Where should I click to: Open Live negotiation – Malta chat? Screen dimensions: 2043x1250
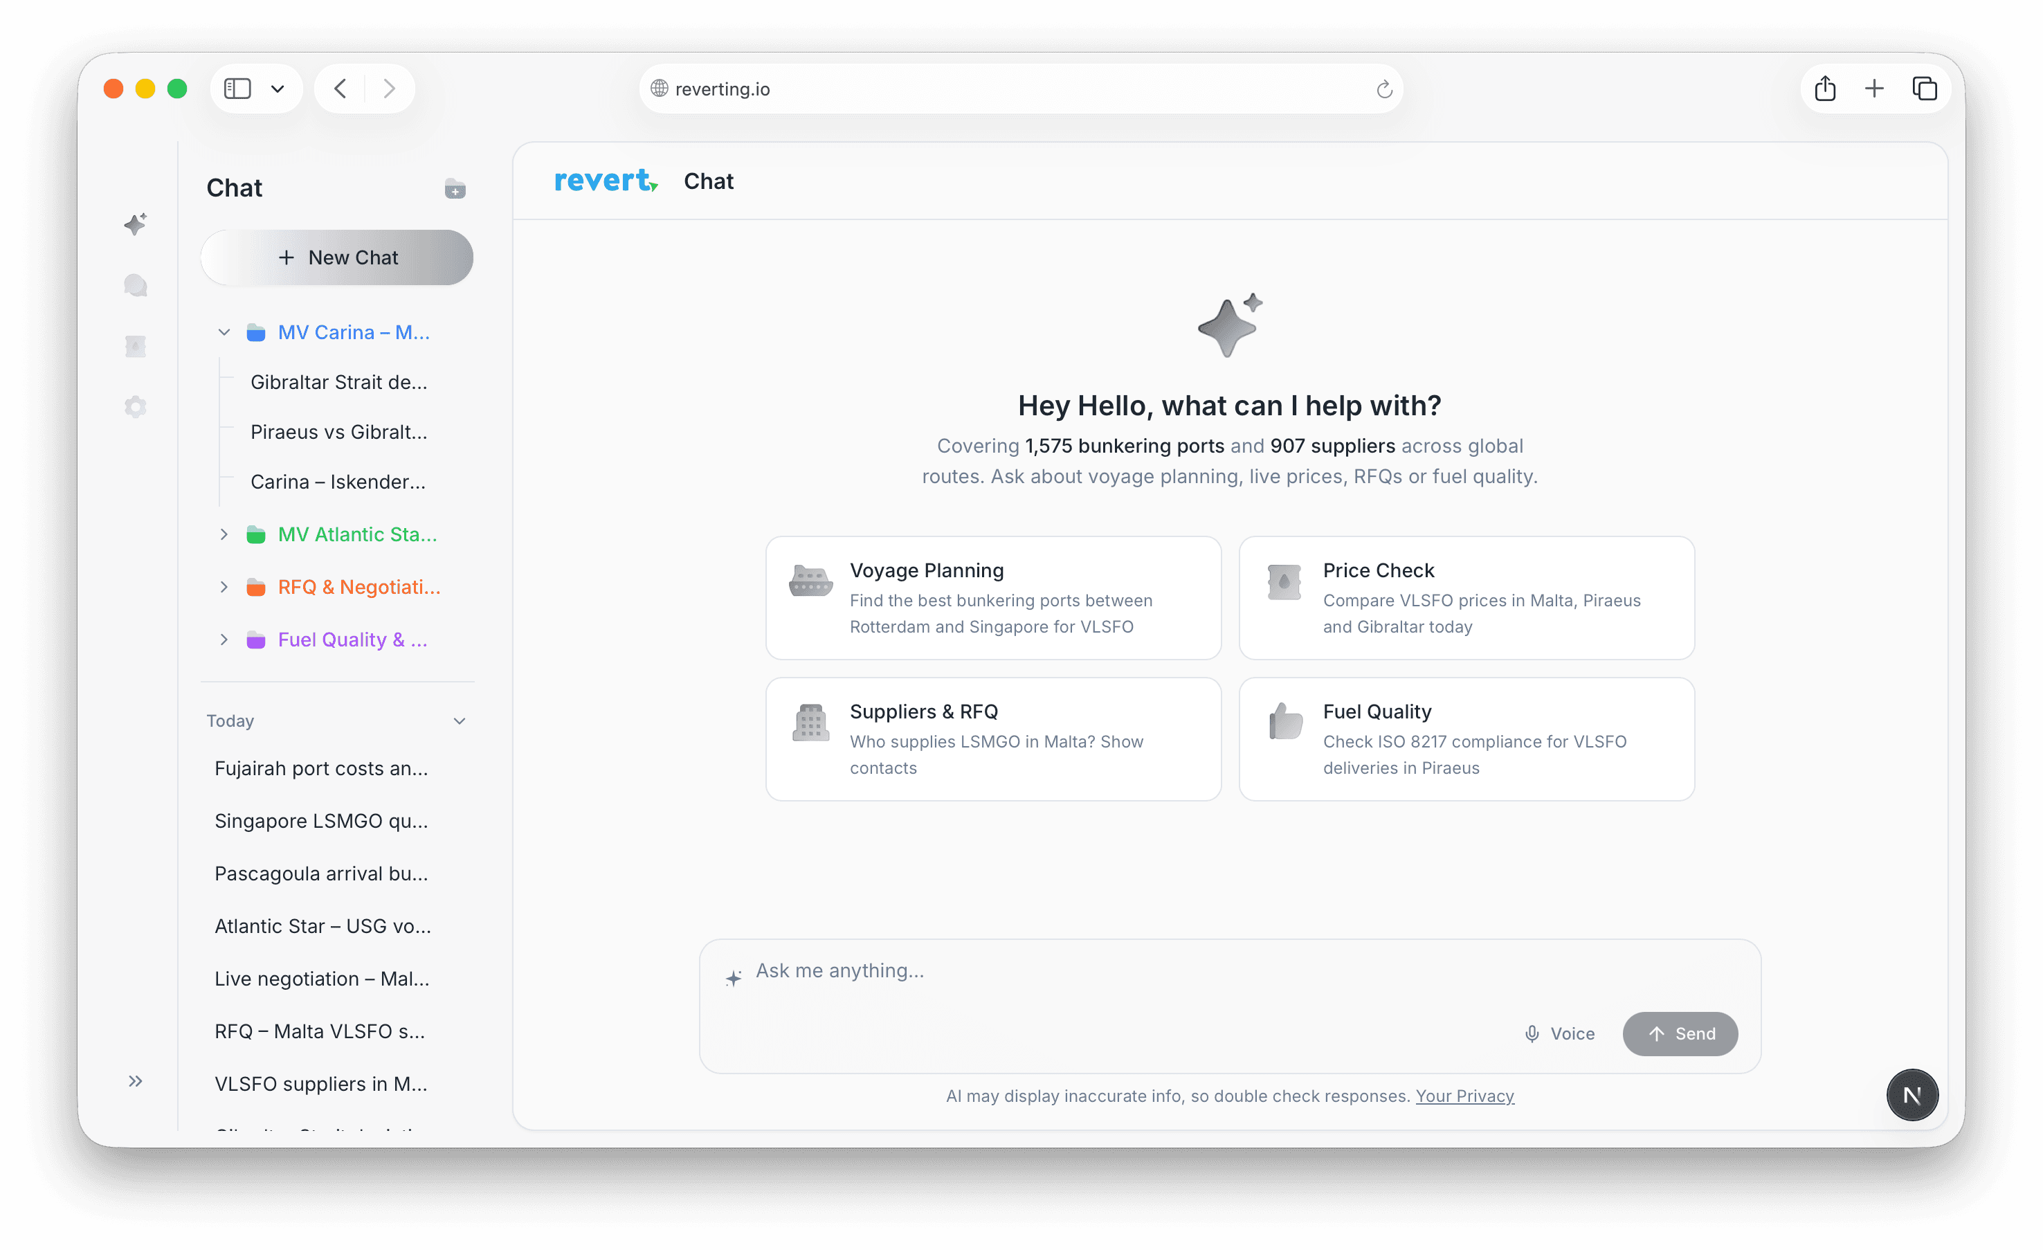322,979
